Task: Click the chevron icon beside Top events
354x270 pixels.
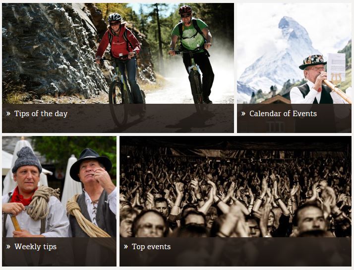Action: [126, 247]
